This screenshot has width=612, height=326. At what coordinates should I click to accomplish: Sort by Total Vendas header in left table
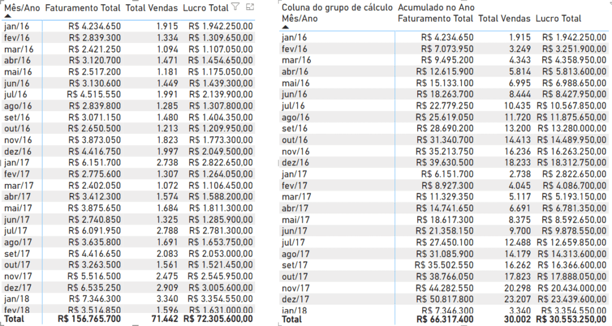[151, 8]
